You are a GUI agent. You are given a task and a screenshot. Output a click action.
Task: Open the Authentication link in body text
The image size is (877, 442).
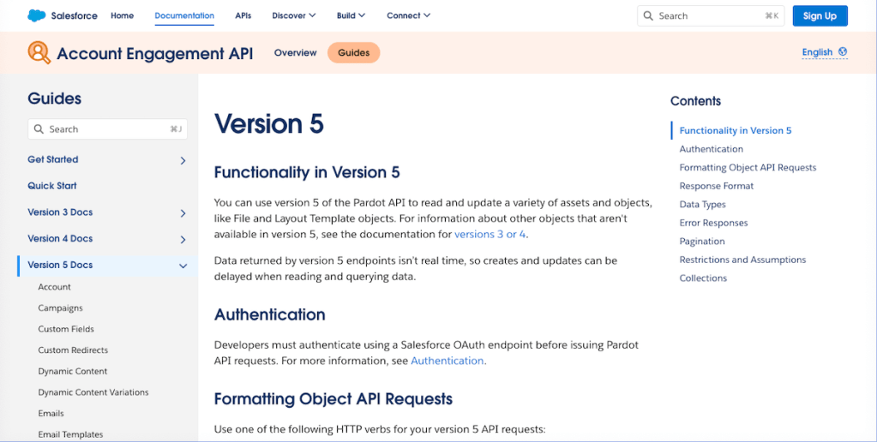coord(447,361)
